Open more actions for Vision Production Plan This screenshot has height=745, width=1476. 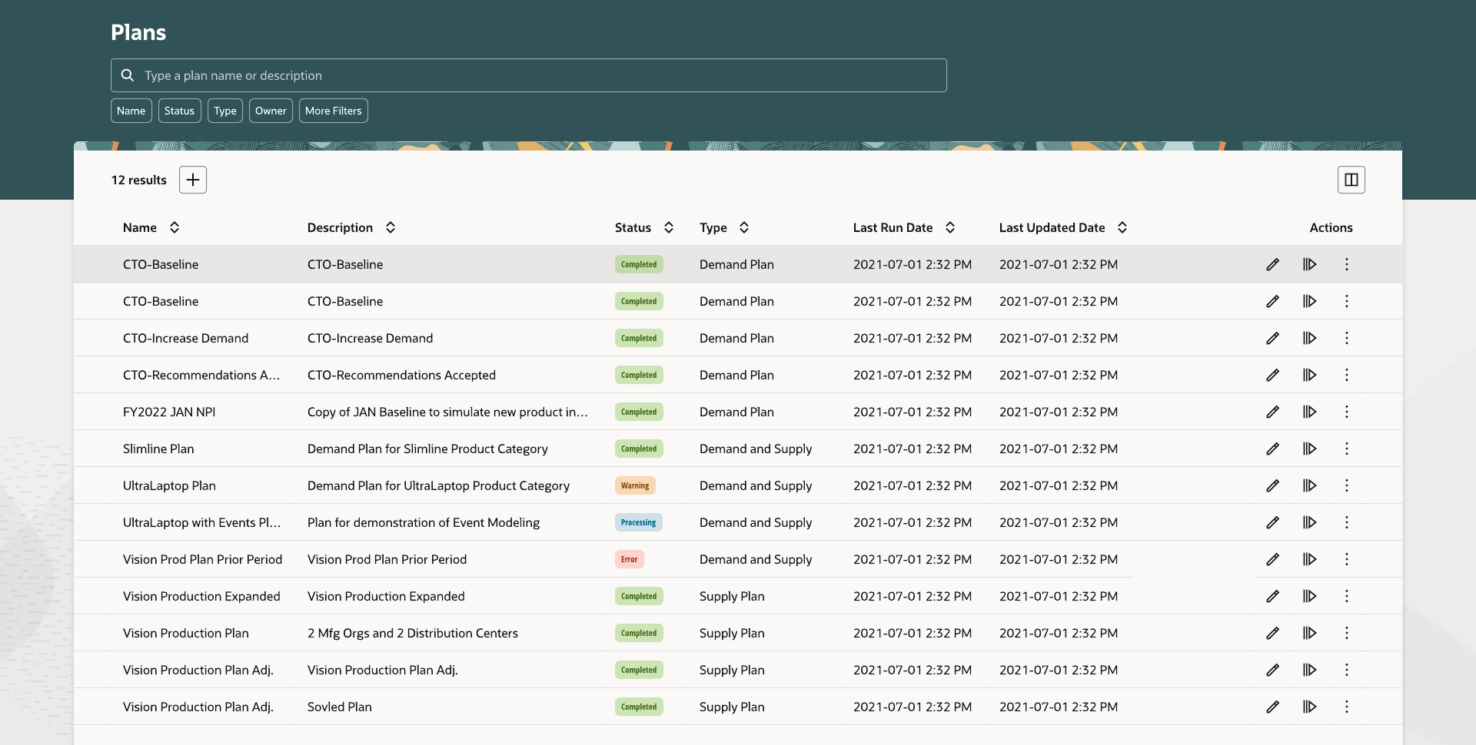(x=1347, y=633)
